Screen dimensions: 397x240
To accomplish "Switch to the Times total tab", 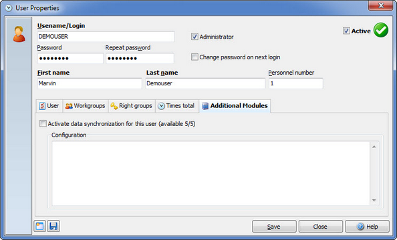I will pos(176,106).
